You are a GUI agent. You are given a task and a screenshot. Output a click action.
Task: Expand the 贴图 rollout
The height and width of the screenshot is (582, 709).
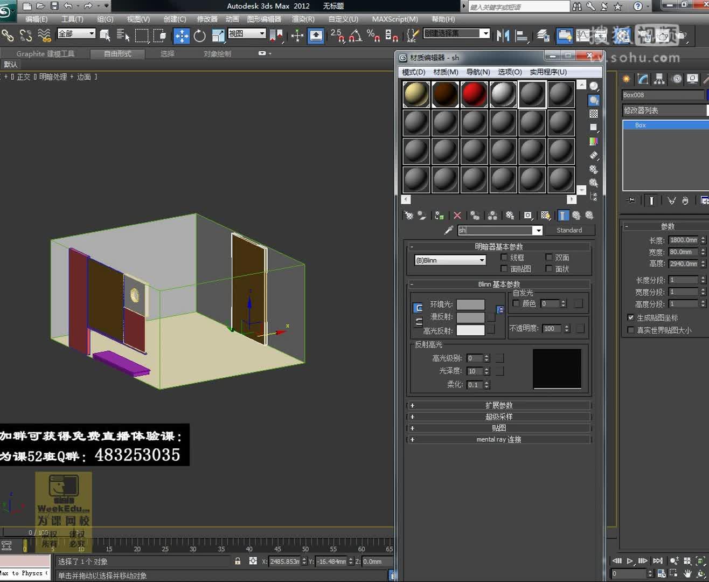tap(498, 427)
